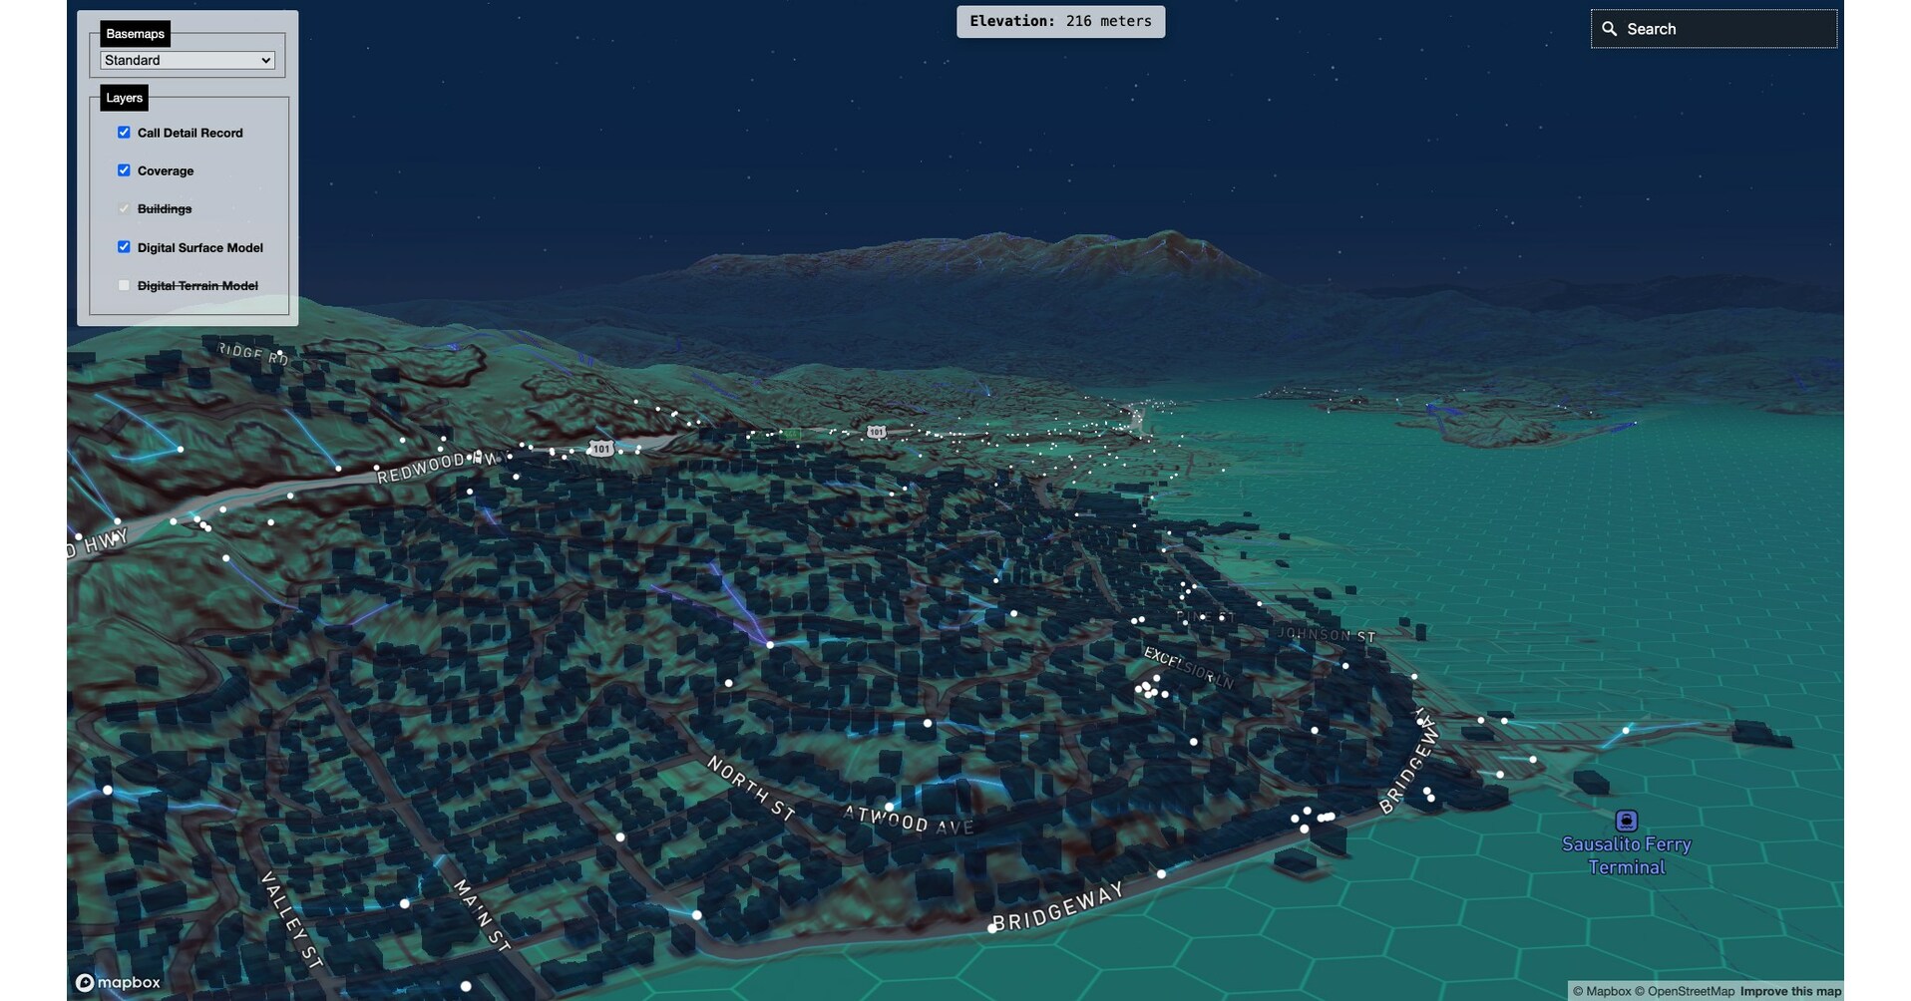This screenshot has height=1001, width=1911.
Task: Open the Improve this map link
Action: [x=1790, y=991]
